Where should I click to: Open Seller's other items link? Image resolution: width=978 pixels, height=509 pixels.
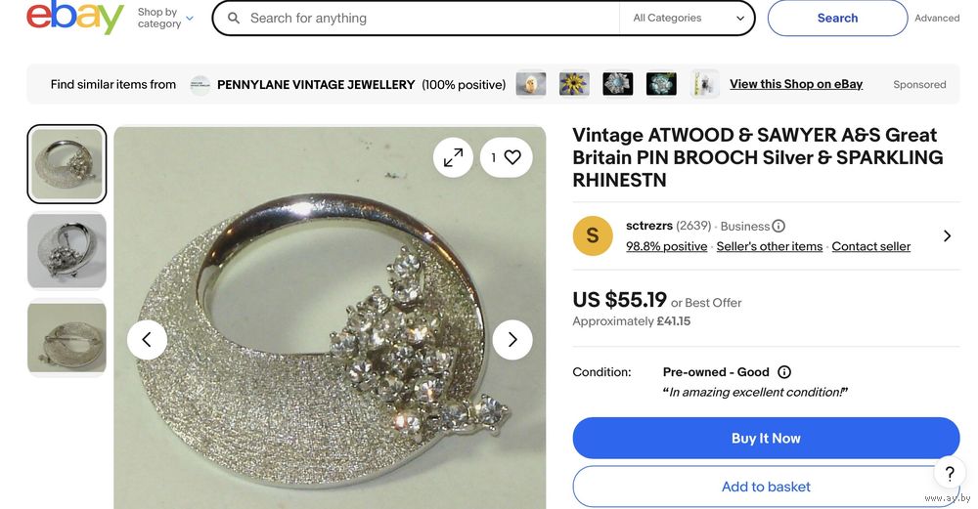(769, 247)
